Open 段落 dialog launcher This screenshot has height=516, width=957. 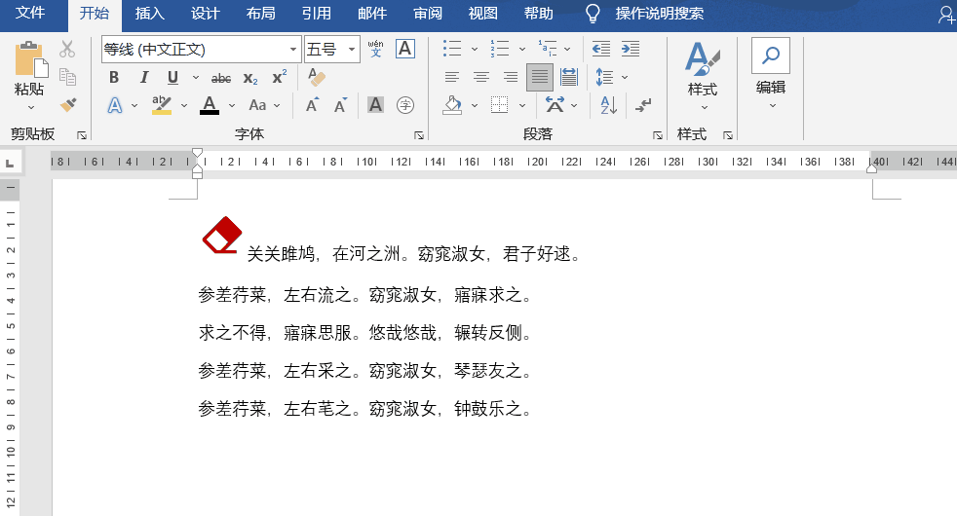tap(657, 135)
